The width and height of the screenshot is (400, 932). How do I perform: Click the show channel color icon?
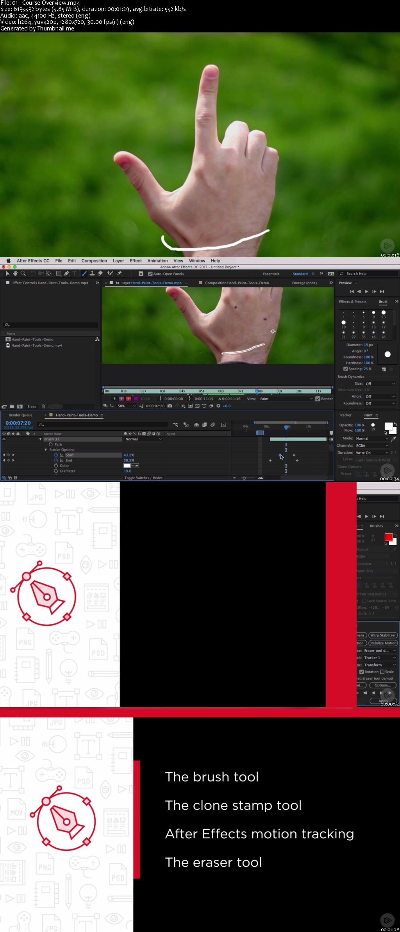(x=183, y=406)
